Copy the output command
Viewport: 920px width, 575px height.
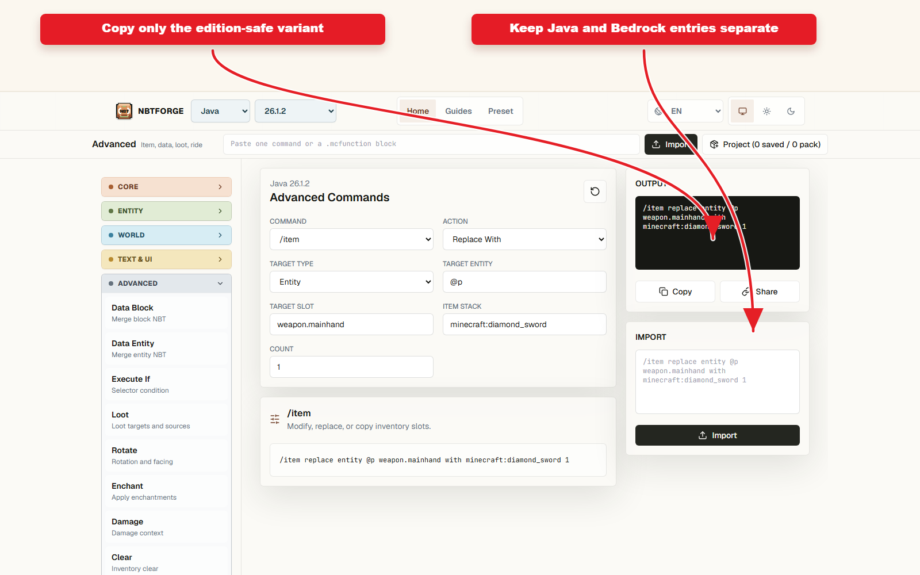675,292
